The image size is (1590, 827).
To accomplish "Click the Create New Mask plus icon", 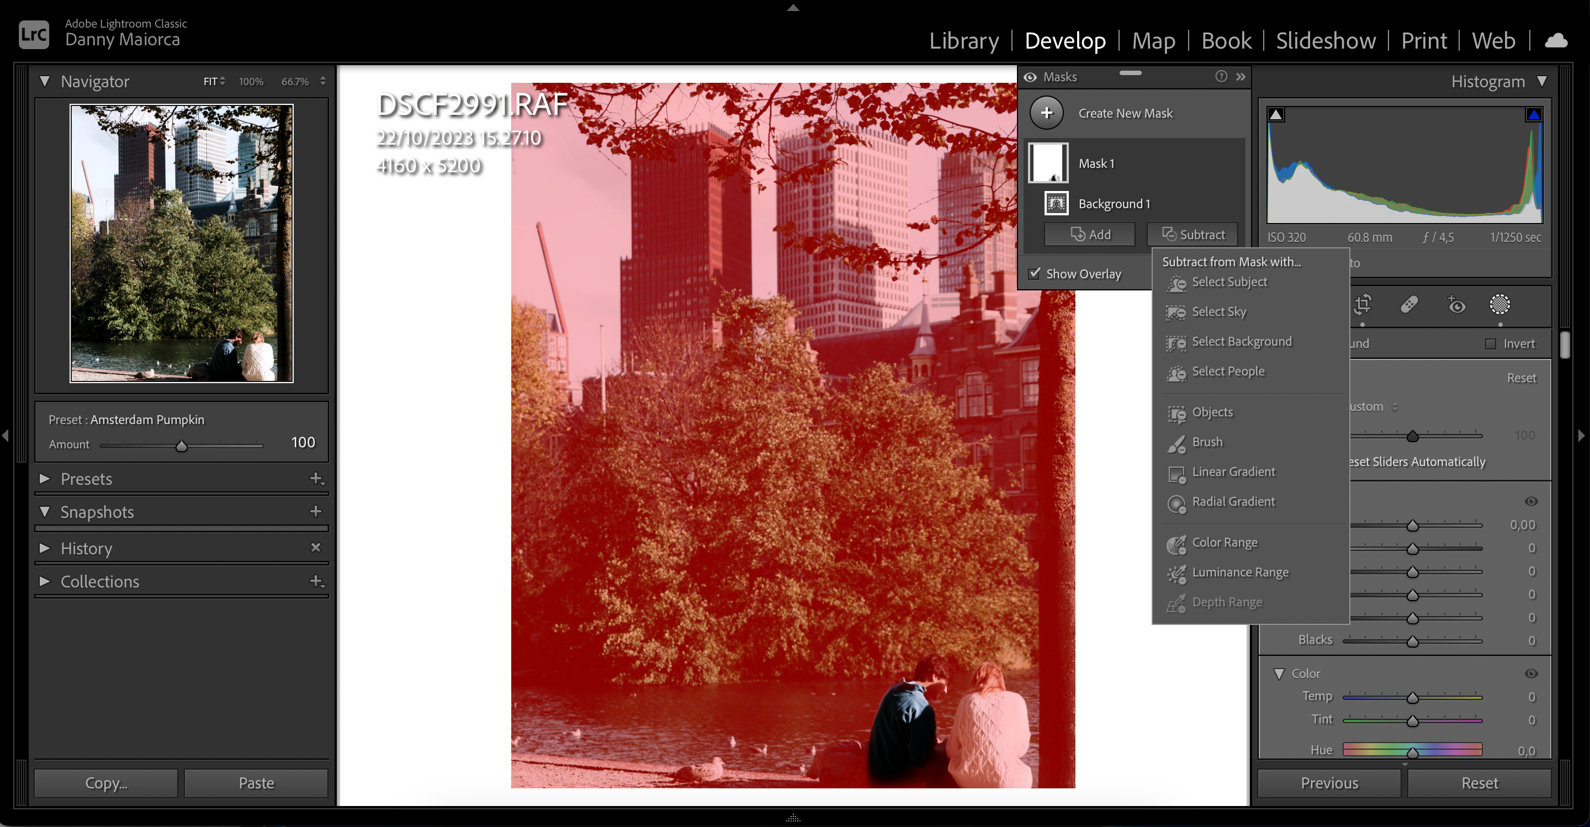I will (1047, 113).
